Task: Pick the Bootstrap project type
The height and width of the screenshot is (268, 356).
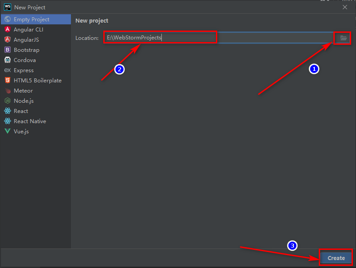Action: coord(36,50)
